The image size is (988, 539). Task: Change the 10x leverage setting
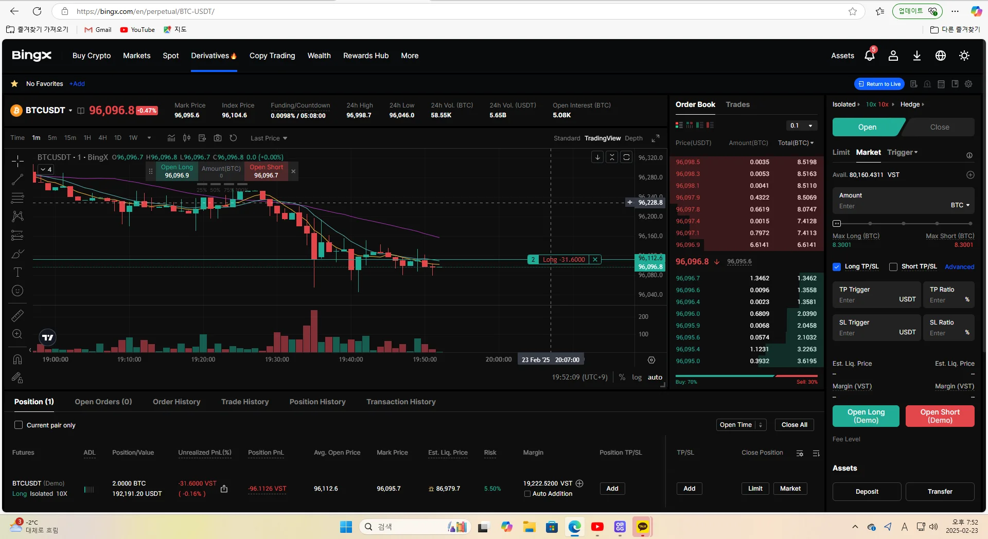coord(879,104)
